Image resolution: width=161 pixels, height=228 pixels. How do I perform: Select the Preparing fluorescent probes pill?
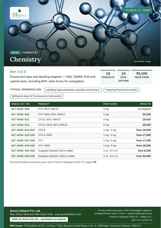tap(121, 90)
